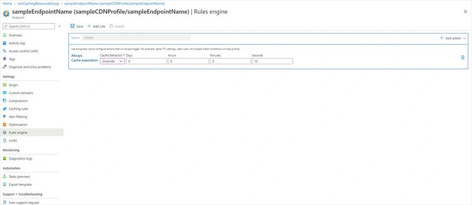
Task: Click the Diagnose and solve problems wrench icon
Action: (4, 67)
